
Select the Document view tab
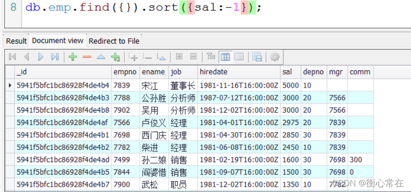point(58,41)
